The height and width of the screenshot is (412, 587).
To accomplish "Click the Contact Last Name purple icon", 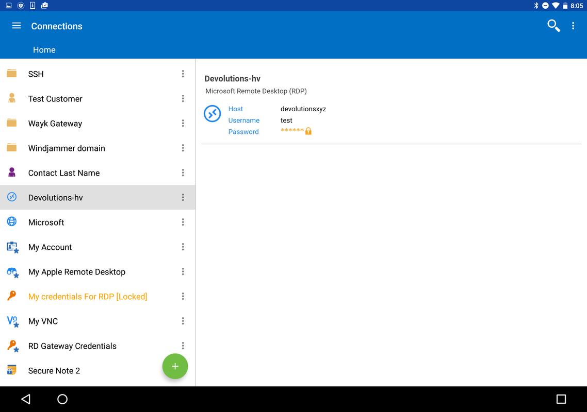I will [11, 172].
